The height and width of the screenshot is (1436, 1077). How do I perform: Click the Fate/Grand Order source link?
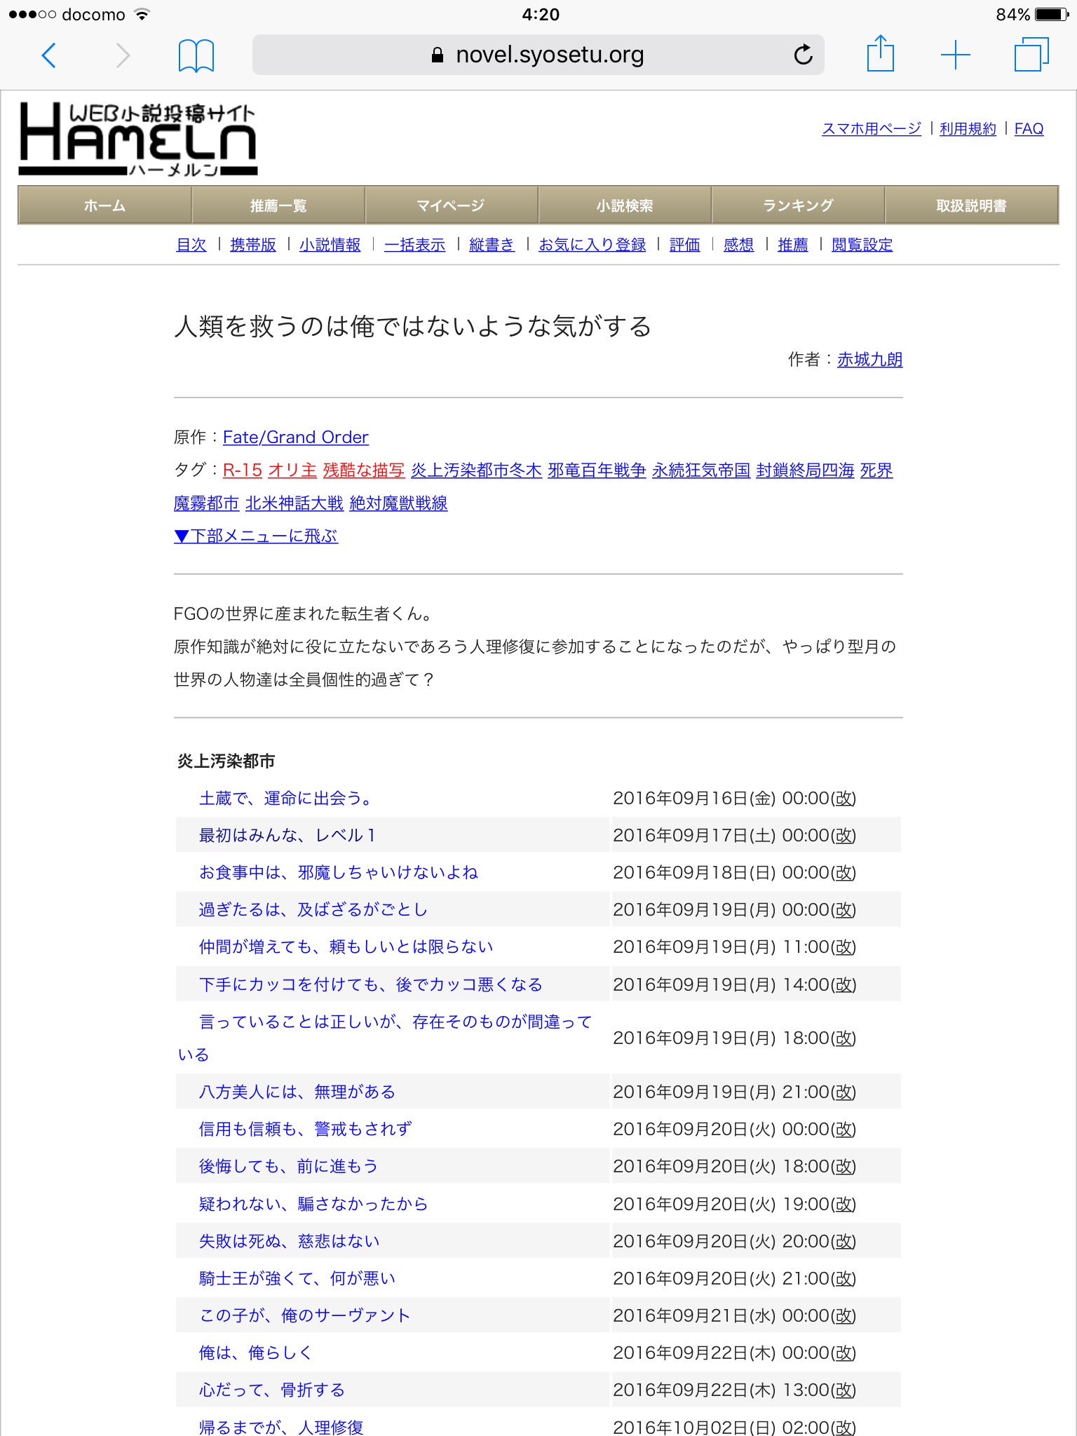pos(295,438)
